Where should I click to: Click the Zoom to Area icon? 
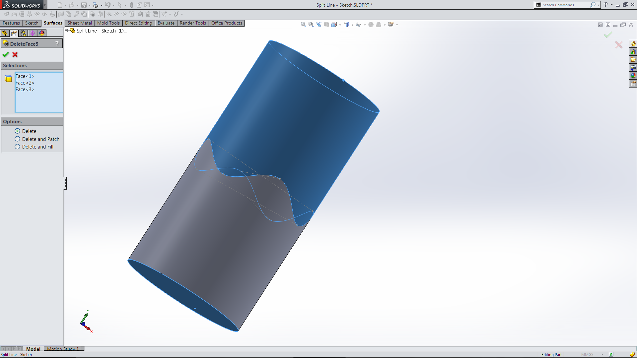pyautogui.click(x=311, y=25)
